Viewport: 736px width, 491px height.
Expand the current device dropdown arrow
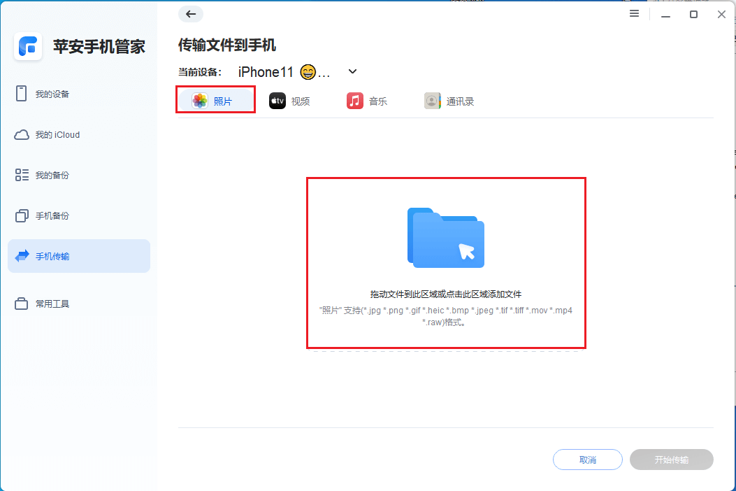coord(352,71)
